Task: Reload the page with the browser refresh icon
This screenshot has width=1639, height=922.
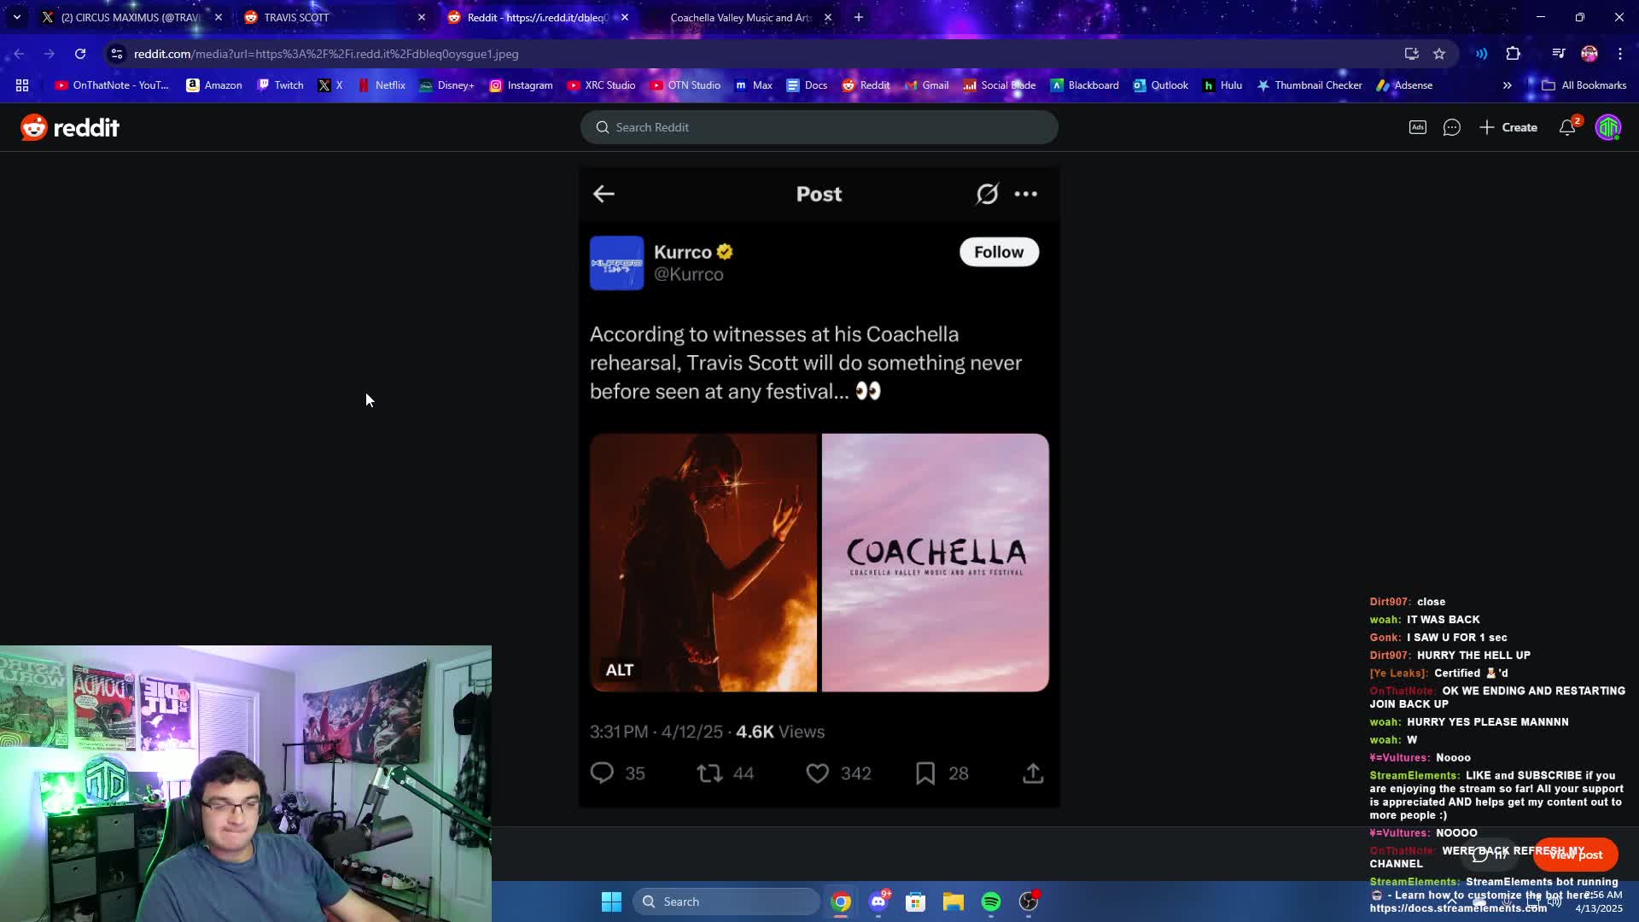Action: click(x=80, y=54)
